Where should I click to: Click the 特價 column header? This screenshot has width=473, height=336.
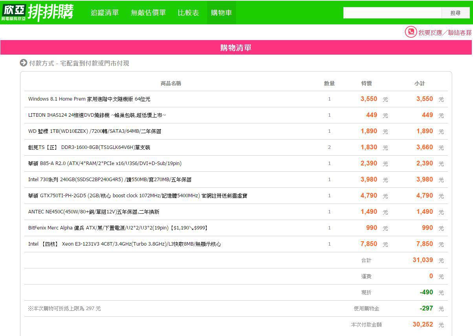click(367, 83)
